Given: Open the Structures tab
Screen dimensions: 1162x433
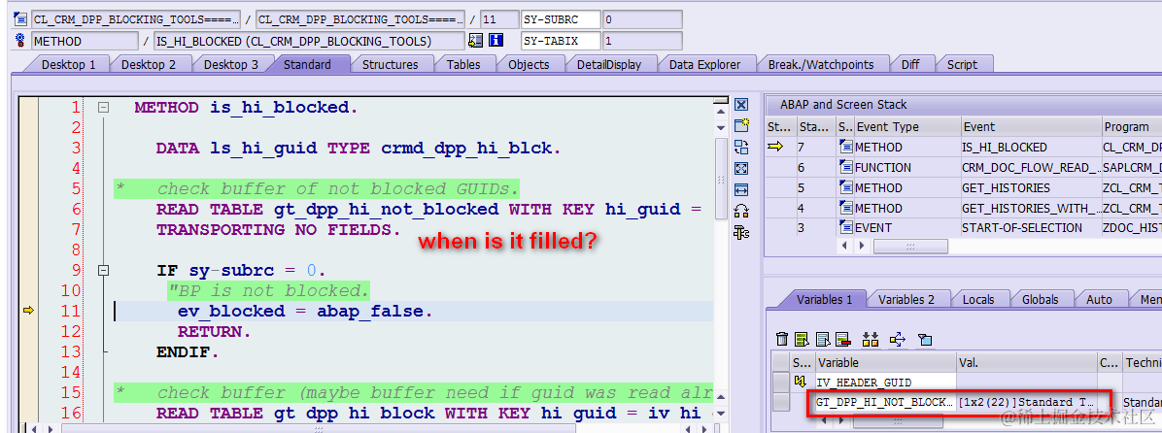Looking at the screenshot, I should [390, 64].
